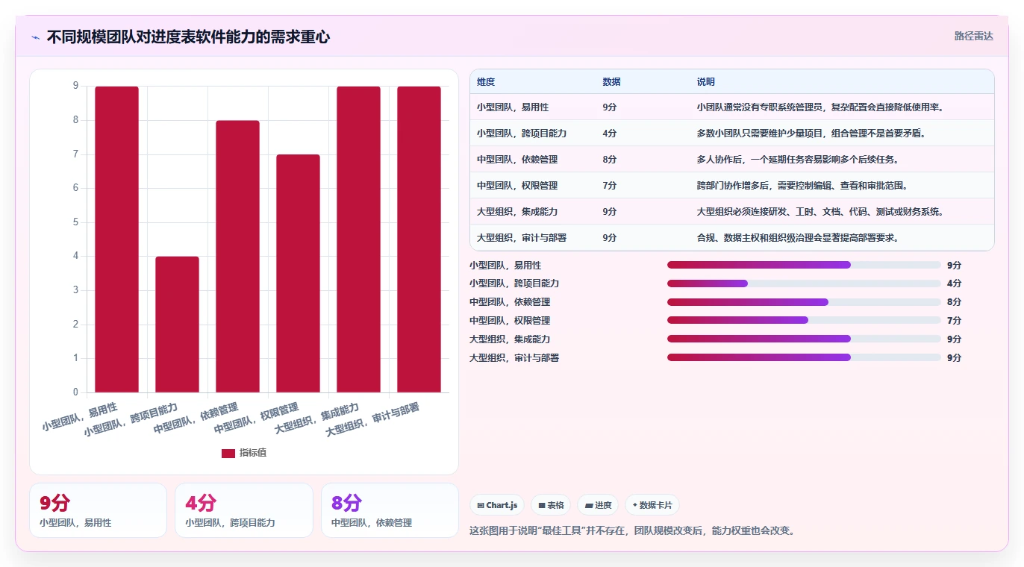Screen dimensions: 1024x567
Task: Click the x-axis label 中型团队，权限管理 in chart
Action: (x=256, y=419)
